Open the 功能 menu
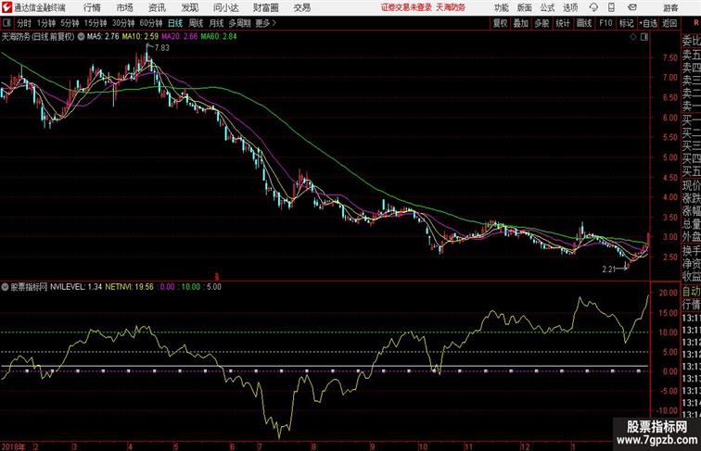The width and height of the screenshot is (701, 451). point(501,7)
